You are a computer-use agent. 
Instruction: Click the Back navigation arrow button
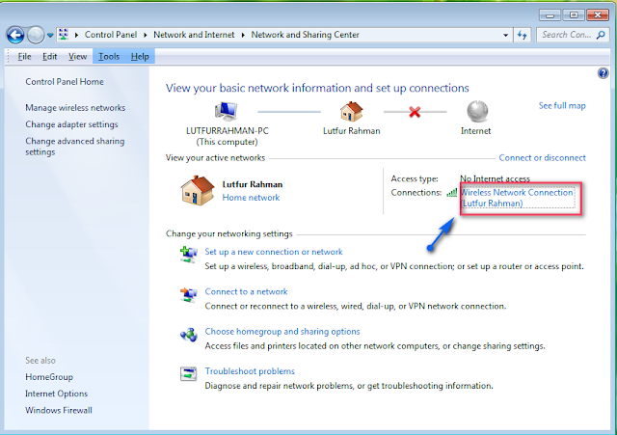coord(15,35)
